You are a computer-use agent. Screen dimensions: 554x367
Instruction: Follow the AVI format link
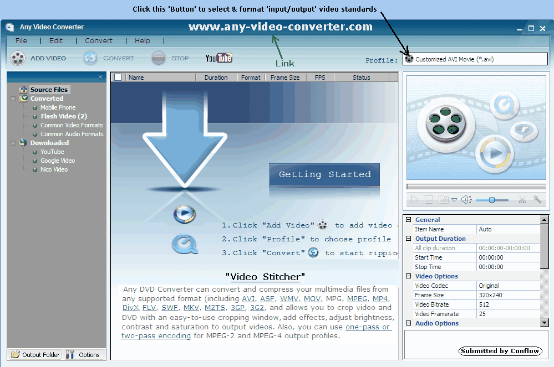pos(248,298)
